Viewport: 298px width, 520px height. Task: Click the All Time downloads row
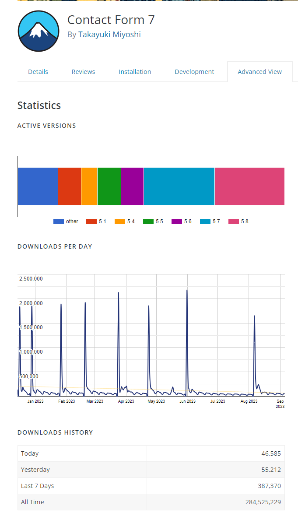151,502
